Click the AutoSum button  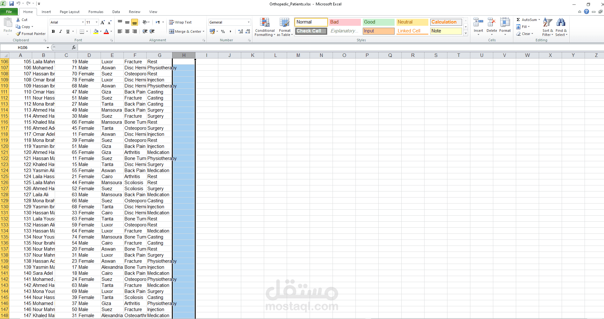click(528, 20)
